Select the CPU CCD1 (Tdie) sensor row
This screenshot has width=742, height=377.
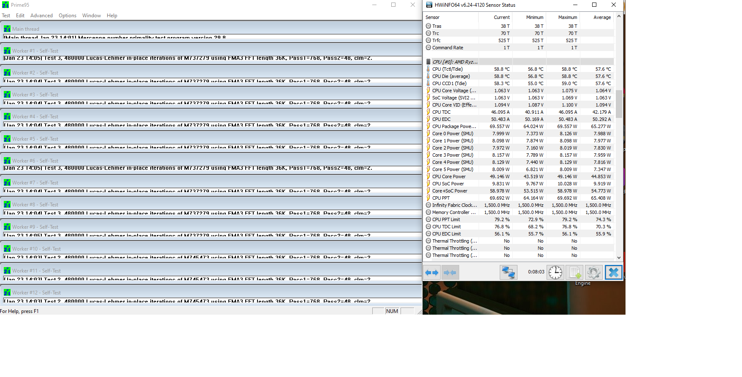519,83
